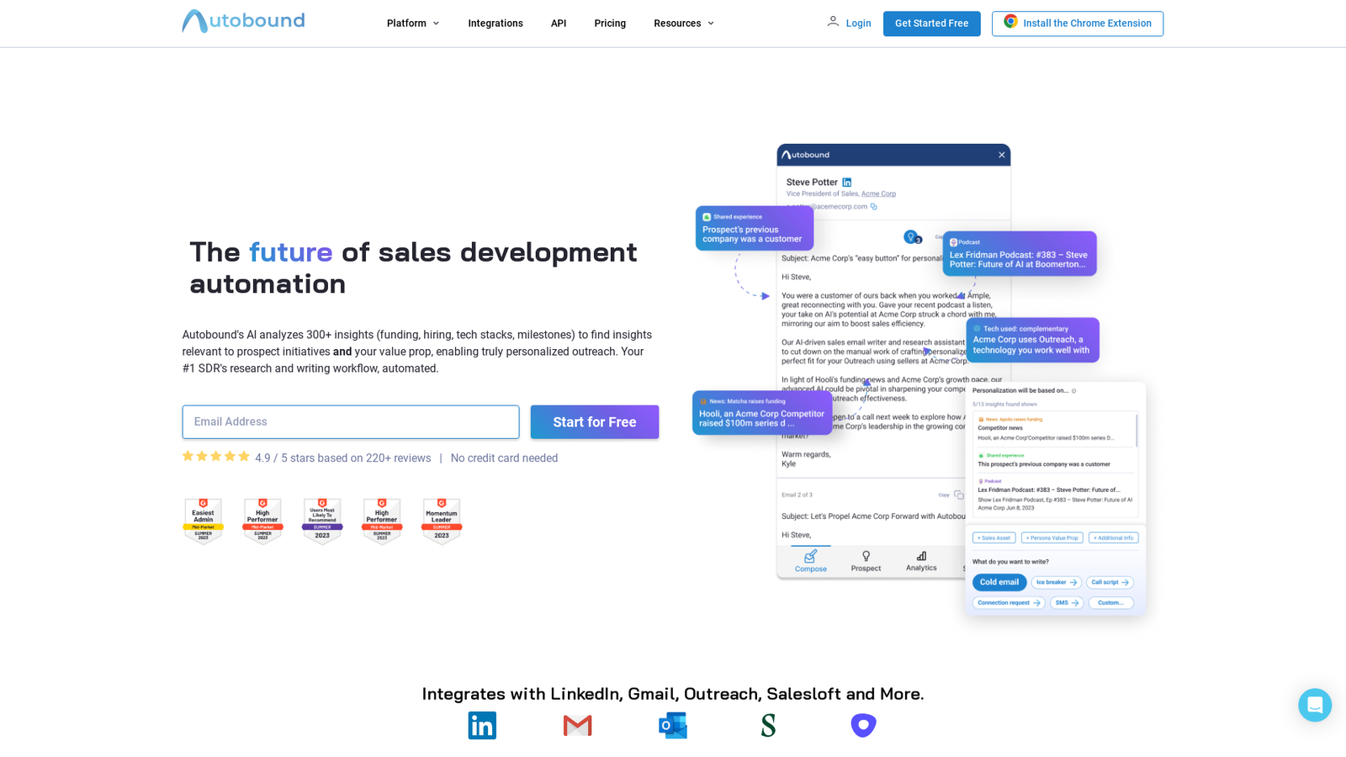This screenshot has width=1346, height=757.
Task: Click the Get Started Free button
Action: (x=931, y=24)
